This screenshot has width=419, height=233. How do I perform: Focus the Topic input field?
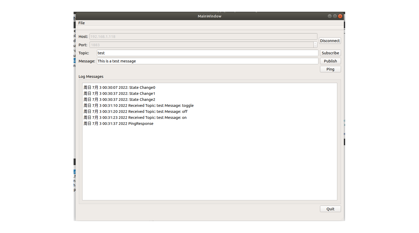(207, 53)
